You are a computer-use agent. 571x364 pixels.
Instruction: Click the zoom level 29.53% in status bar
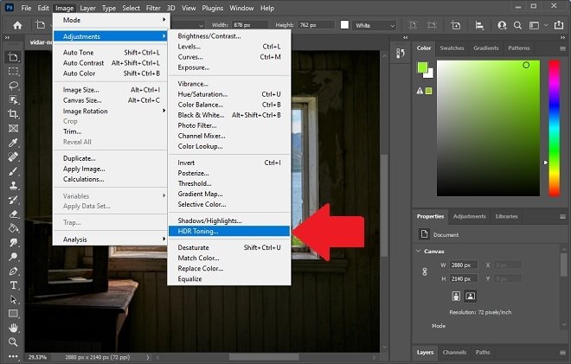click(37, 357)
